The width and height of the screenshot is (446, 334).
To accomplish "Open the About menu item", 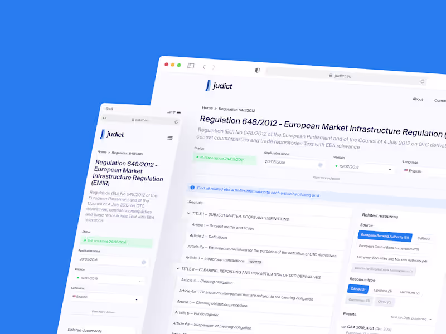I will pos(418,99).
